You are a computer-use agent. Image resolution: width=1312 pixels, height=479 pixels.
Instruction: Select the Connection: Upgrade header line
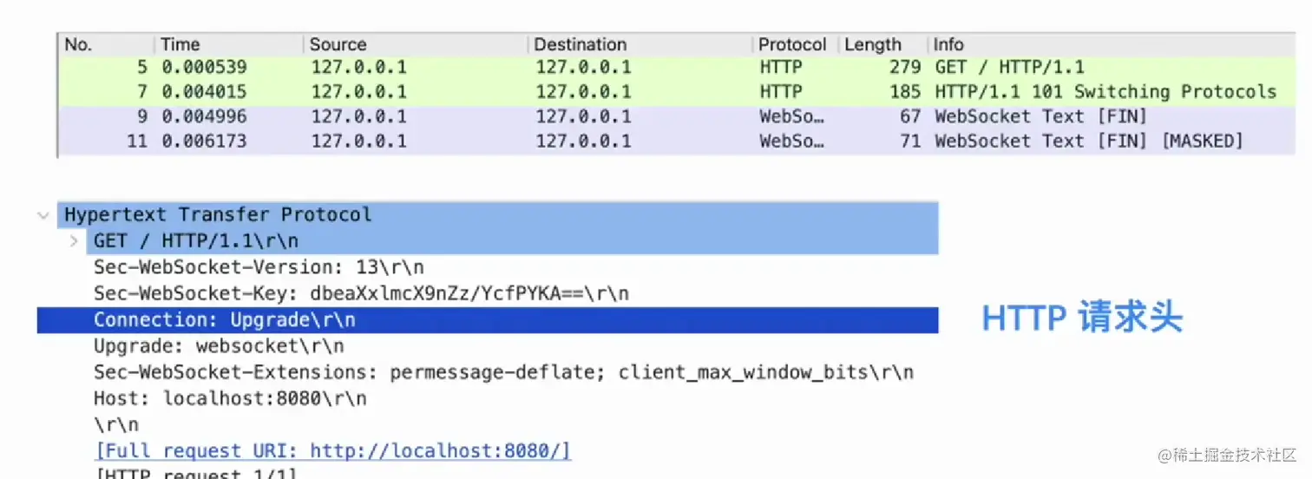point(488,320)
